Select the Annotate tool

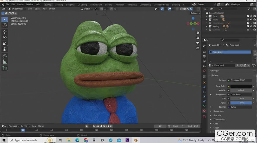click(5, 56)
